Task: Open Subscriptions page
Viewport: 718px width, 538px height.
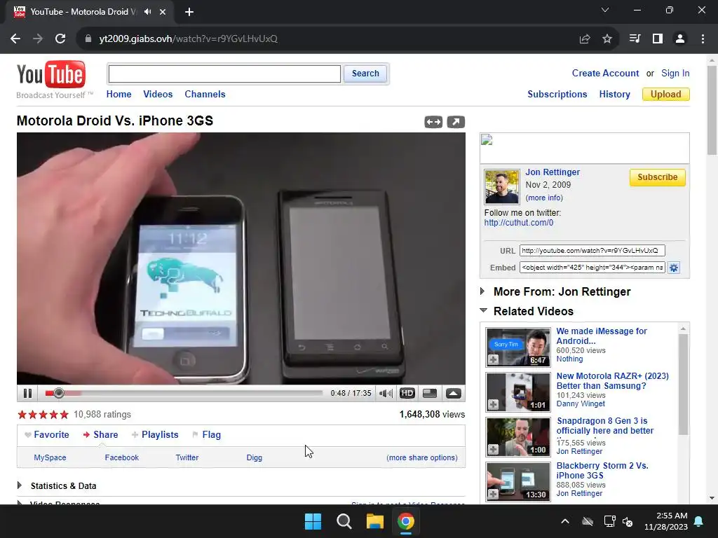Action: click(x=557, y=95)
